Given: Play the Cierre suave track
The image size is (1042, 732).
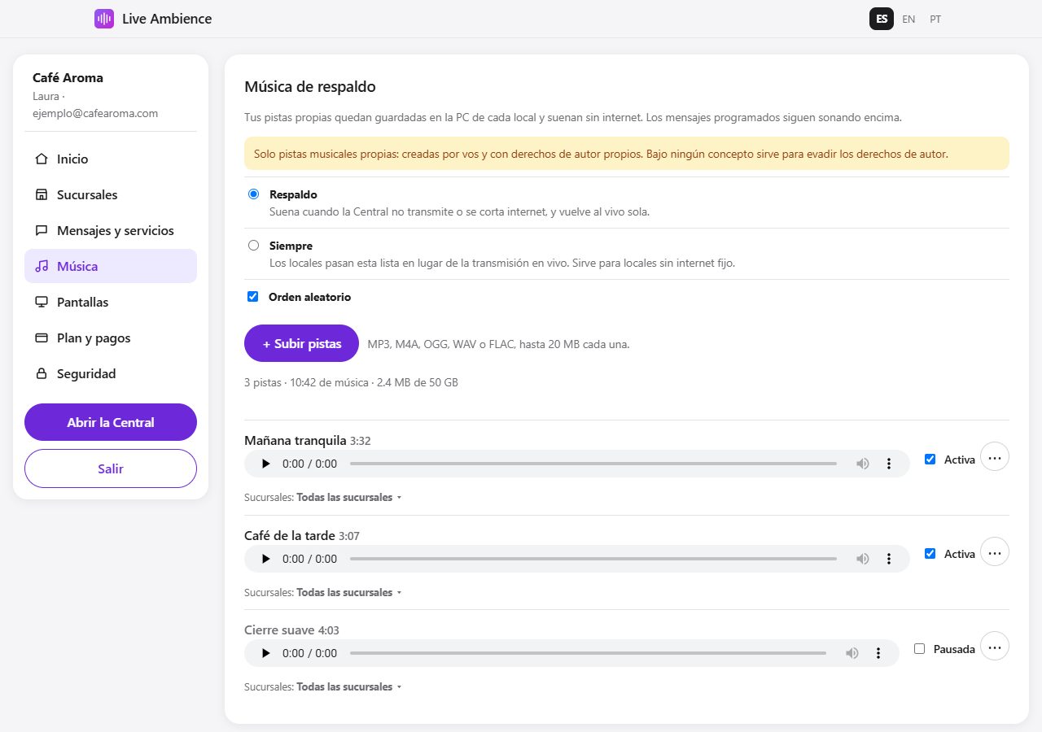Looking at the screenshot, I should pos(265,653).
